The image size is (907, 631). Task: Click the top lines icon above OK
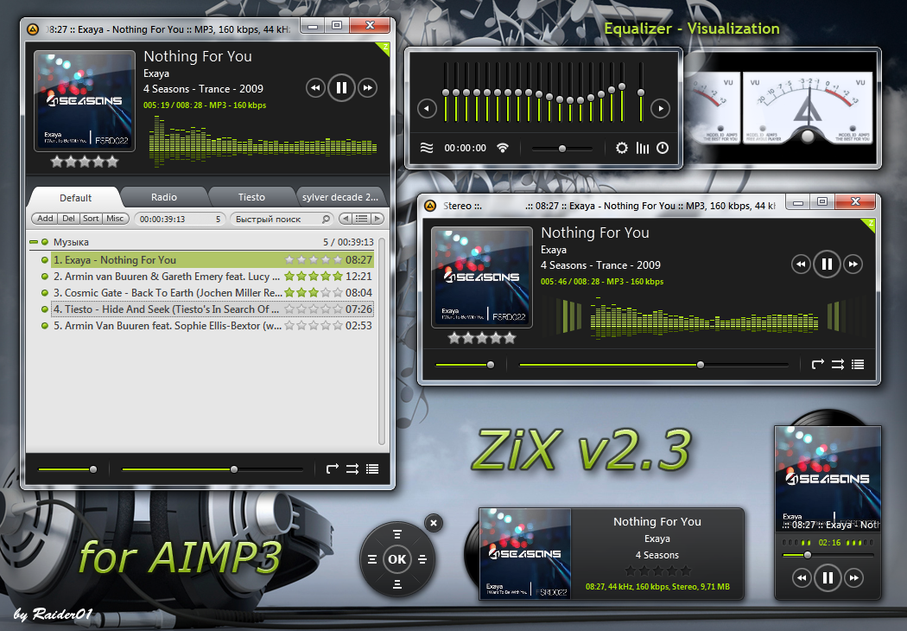pos(396,534)
